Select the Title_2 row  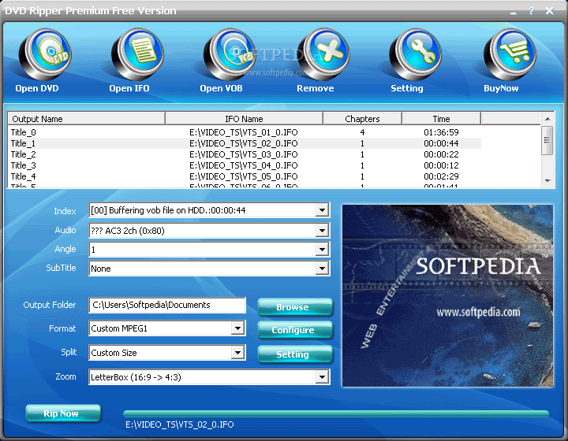coord(245,154)
